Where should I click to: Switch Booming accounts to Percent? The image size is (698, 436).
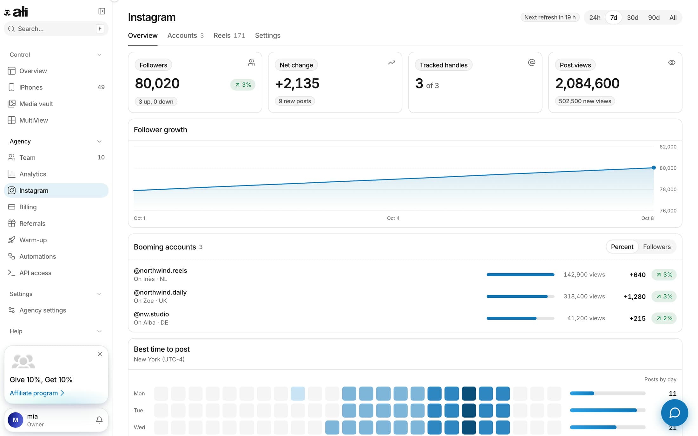(x=622, y=247)
